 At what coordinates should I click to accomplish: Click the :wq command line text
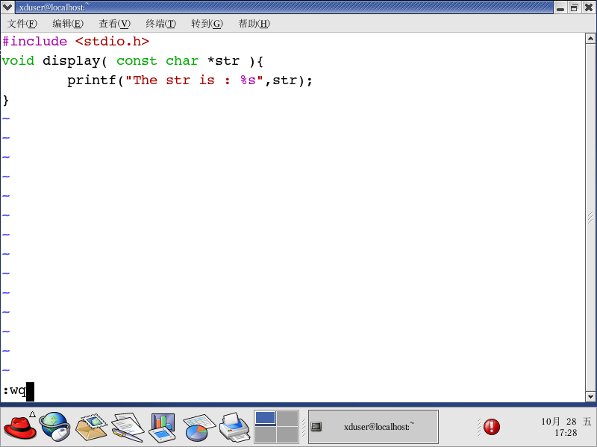pyautogui.click(x=14, y=390)
